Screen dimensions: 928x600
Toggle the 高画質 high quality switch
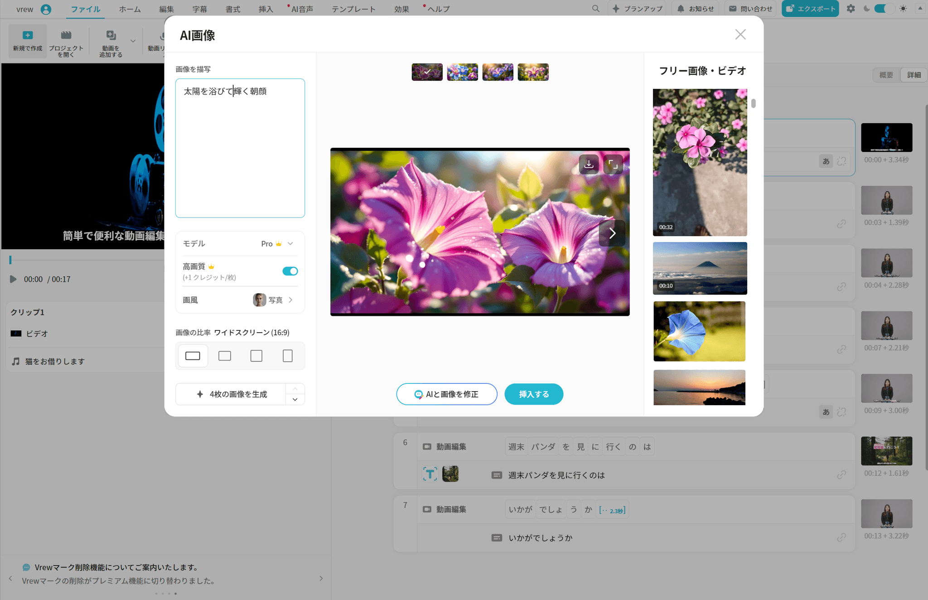tap(290, 271)
